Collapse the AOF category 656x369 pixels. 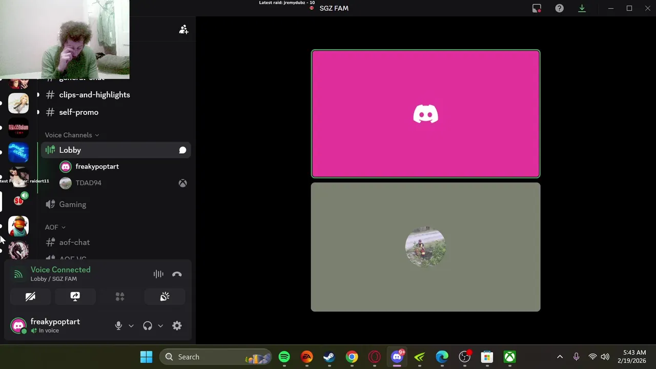coord(55,227)
